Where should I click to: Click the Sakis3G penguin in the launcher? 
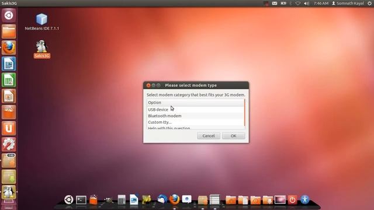[9, 192]
